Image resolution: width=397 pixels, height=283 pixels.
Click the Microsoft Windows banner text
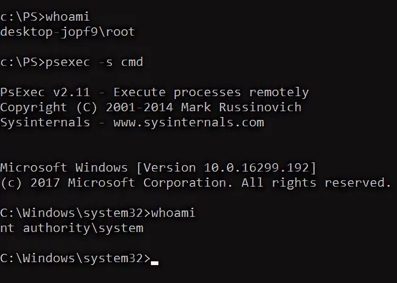pos(64,168)
